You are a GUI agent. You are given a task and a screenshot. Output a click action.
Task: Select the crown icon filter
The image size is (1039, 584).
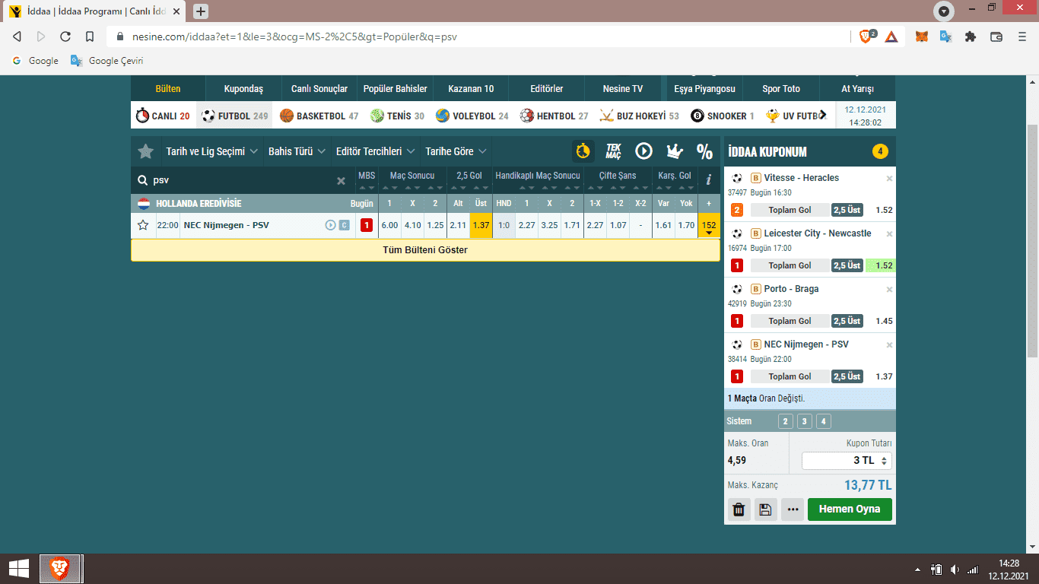(x=675, y=151)
